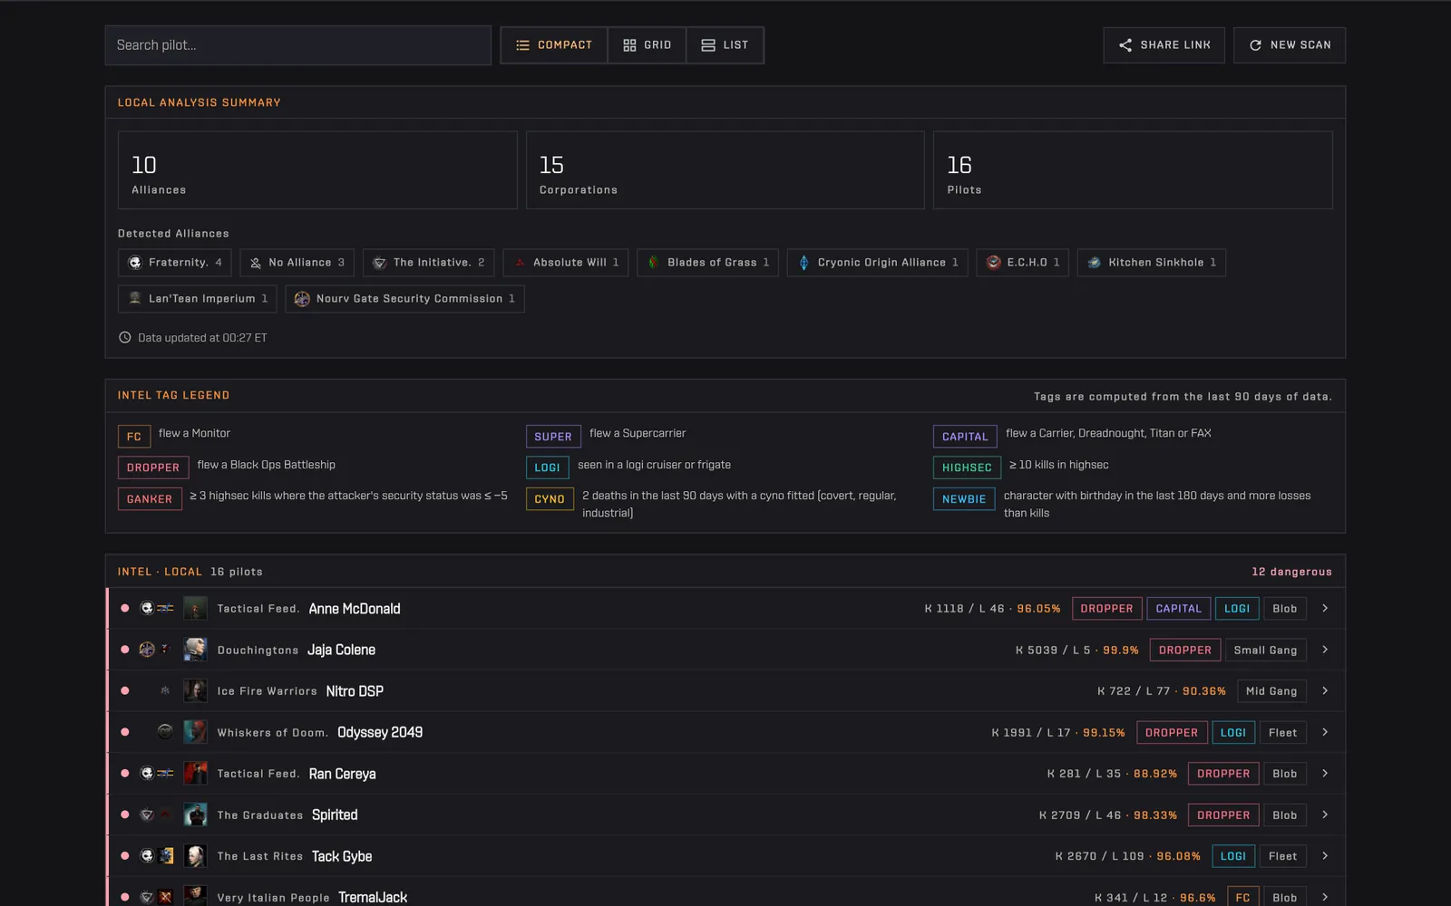Click the Kitchen Sinkhole alliance icon
The height and width of the screenshot is (906, 1451).
(x=1095, y=263)
